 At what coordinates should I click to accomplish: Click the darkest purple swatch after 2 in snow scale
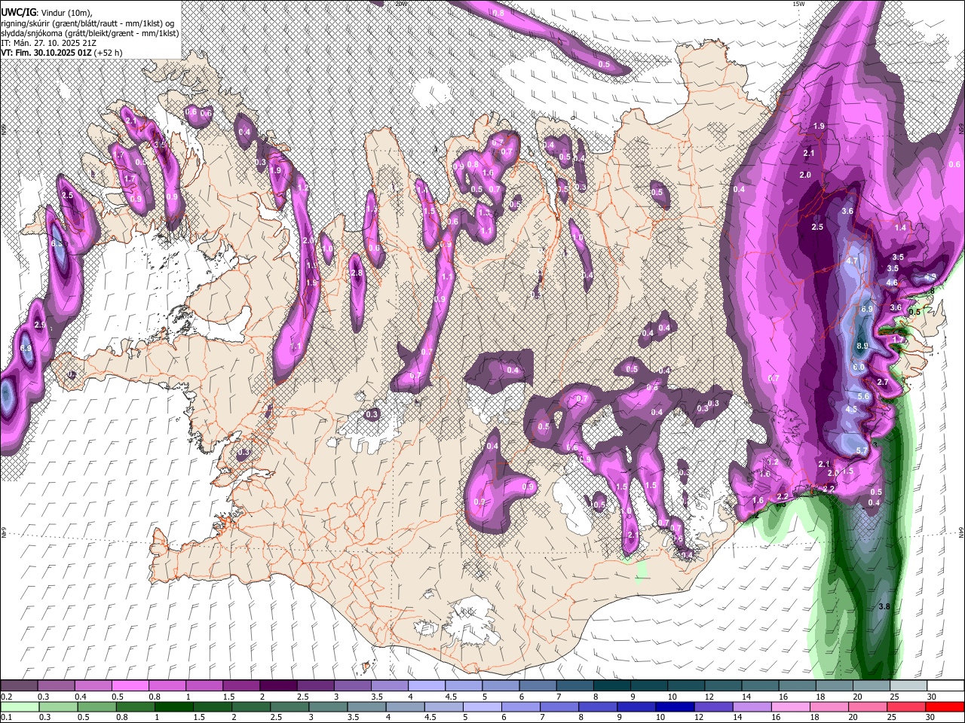coord(278,686)
